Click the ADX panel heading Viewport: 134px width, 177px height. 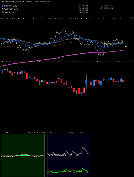51,132
